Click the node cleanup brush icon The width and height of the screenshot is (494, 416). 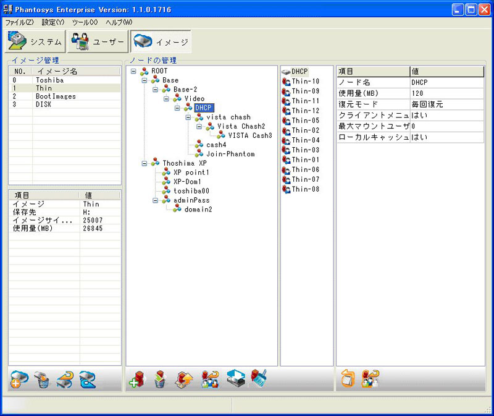[259, 378]
